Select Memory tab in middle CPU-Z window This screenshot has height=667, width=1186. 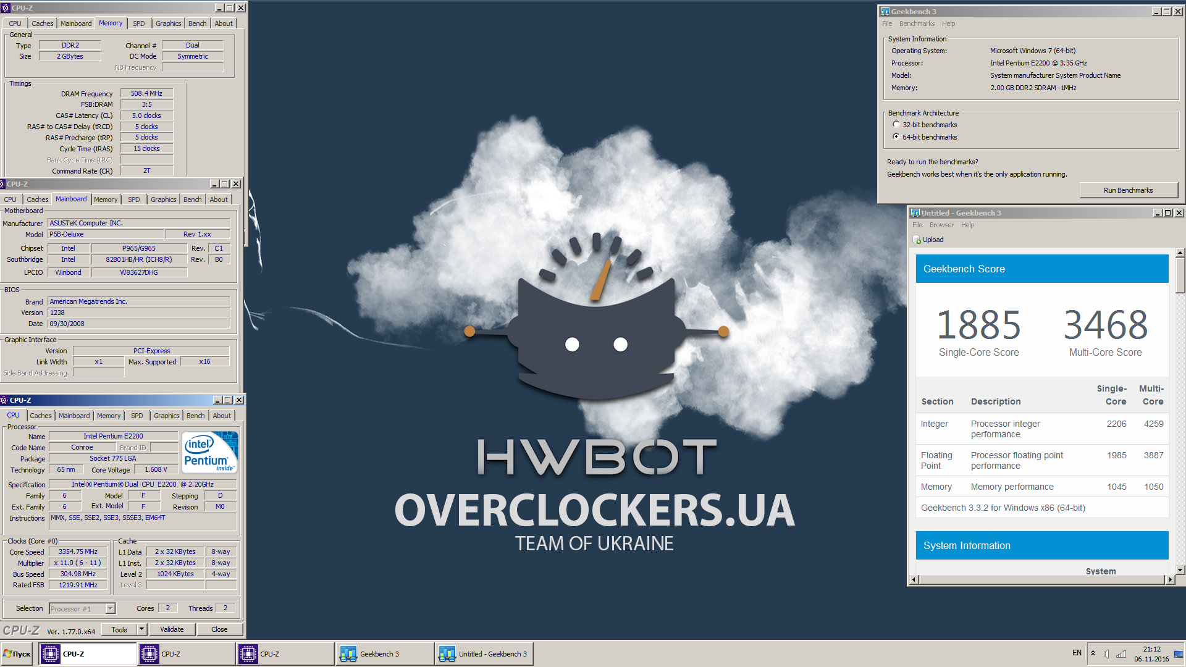pyautogui.click(x=106, y=199)
